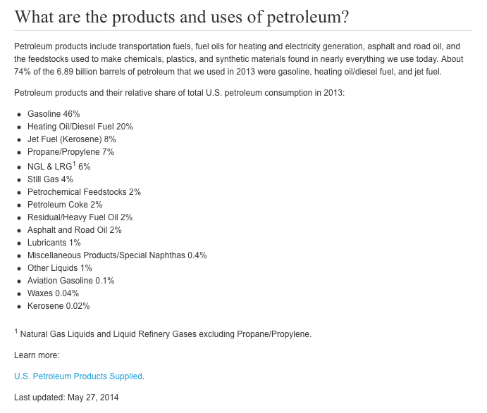The image size is (487, 413).
Task: Click the Aviation Gasoline 0.1% entry
Action: click(70, 281)
